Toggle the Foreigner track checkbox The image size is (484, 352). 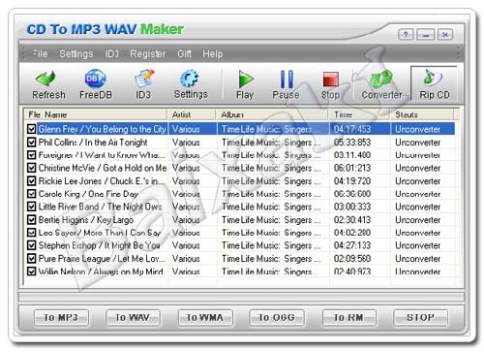[31, 155]
